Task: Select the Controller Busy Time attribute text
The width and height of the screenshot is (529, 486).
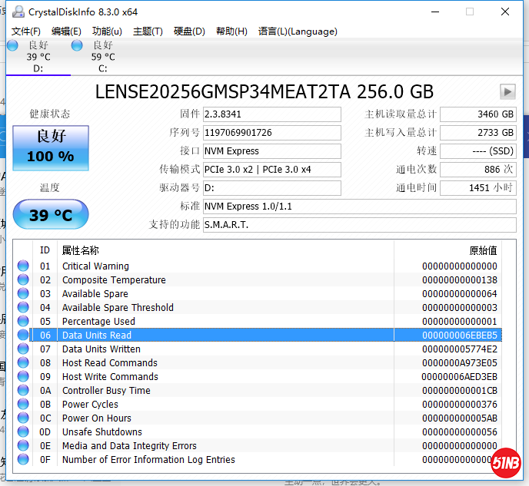Action: click(106, 390)
